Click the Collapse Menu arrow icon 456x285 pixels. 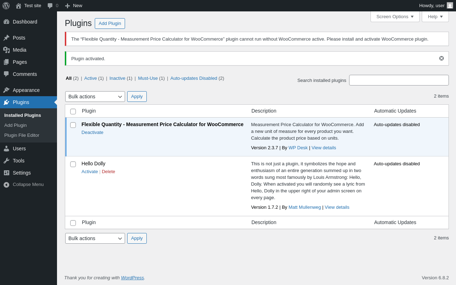tap(6, 185)
